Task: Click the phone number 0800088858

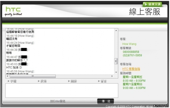Action: [131, 52]
